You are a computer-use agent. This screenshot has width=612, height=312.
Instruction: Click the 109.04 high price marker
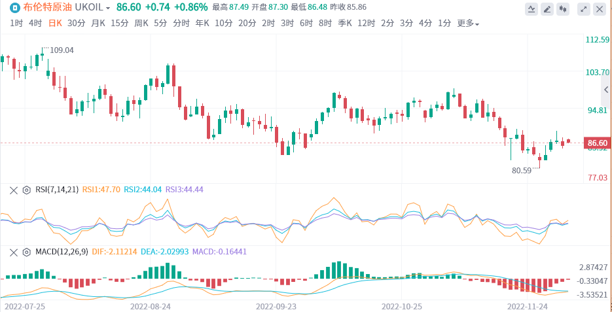[62, 50]
